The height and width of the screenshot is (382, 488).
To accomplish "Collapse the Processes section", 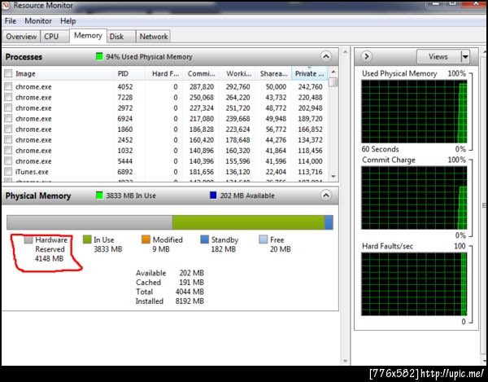I will tap(326, 56).
